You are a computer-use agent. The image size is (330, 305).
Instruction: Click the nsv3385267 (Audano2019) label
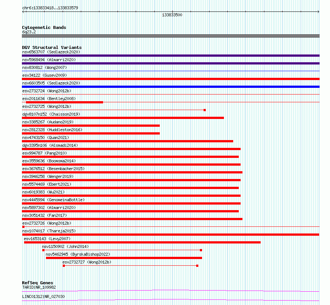click(48, 122)
